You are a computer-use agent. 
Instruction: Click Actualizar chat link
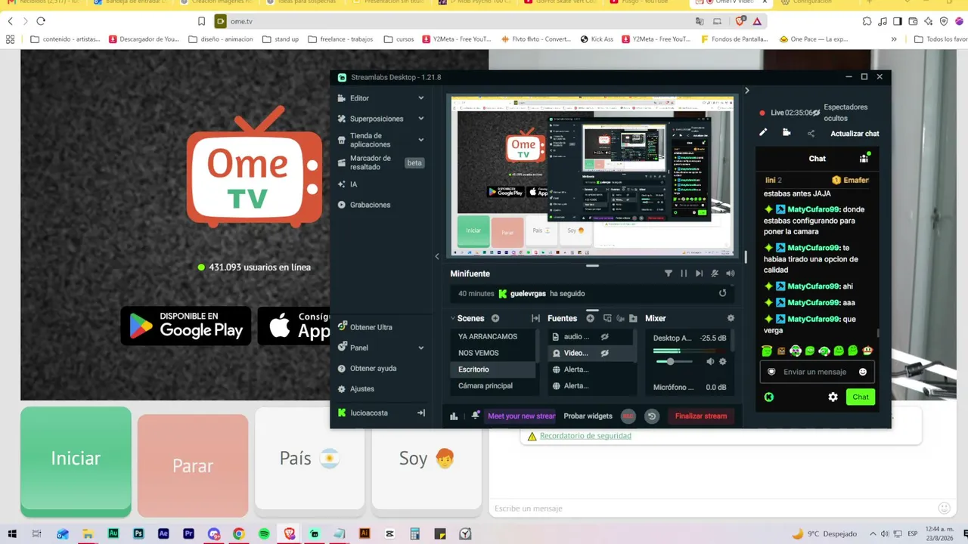pos(855,134)
